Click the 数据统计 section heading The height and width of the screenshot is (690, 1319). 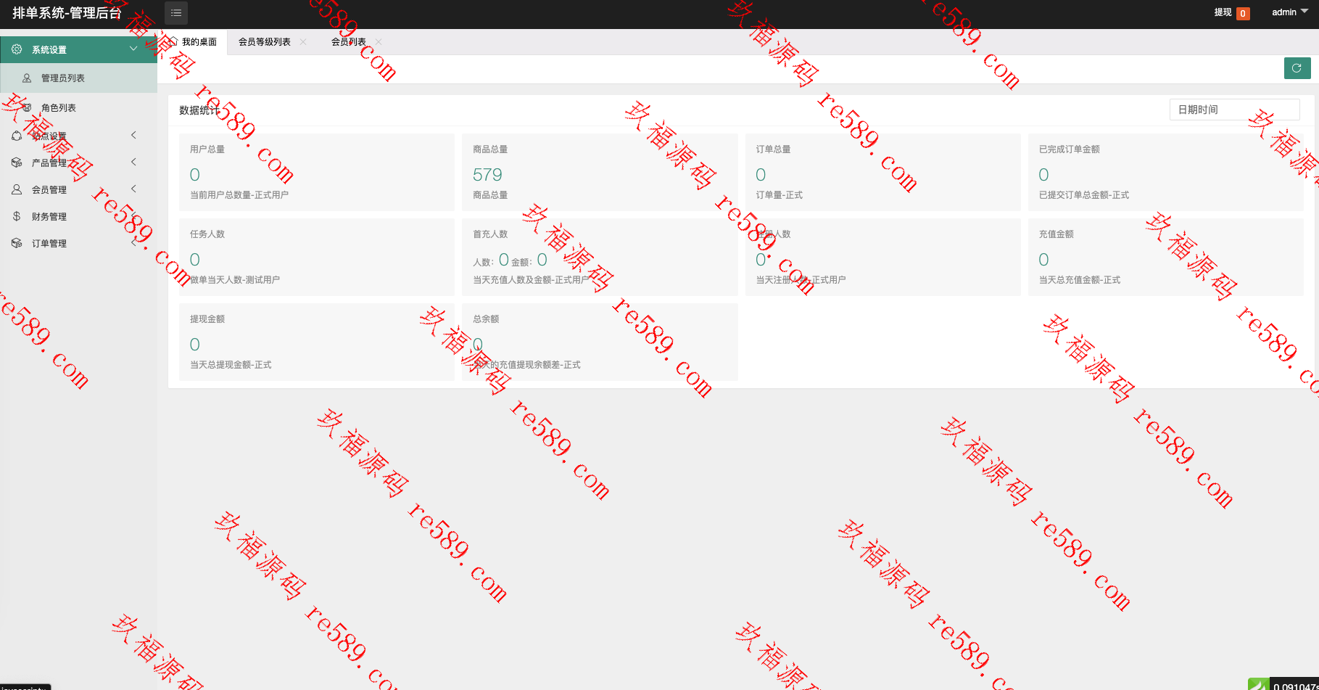(x=199, y=110)
